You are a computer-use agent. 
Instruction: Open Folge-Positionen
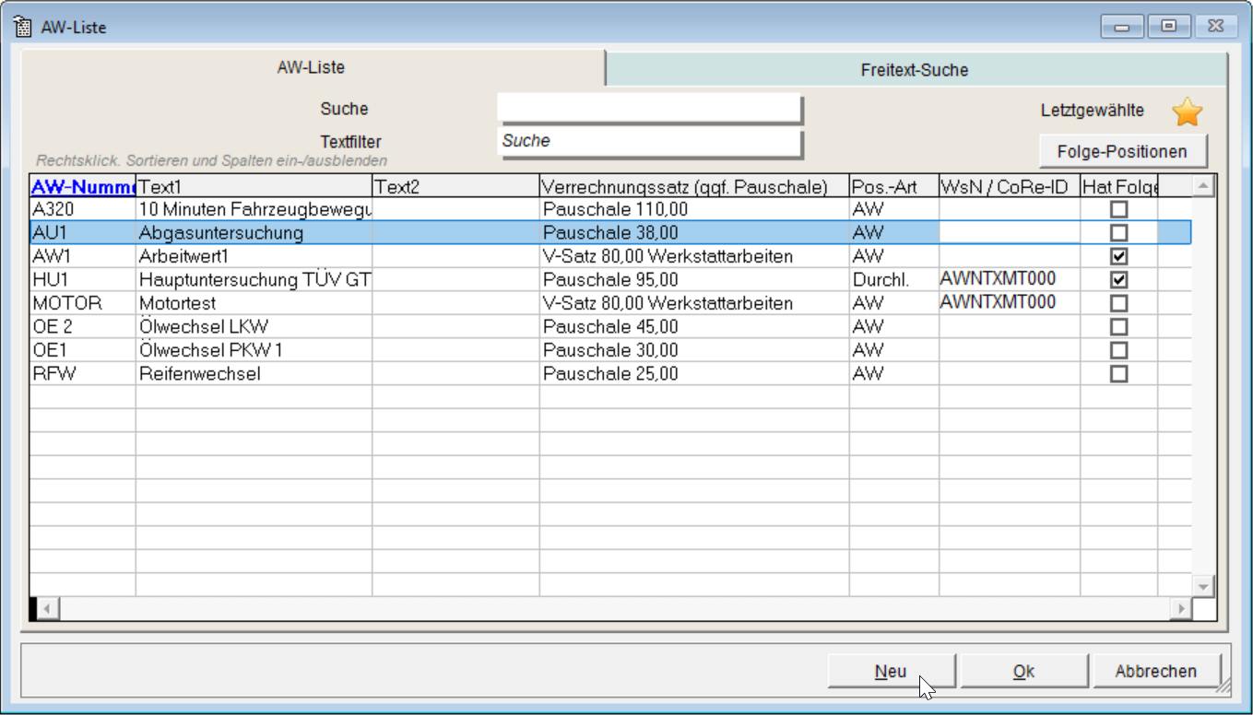click(1122, 151)
